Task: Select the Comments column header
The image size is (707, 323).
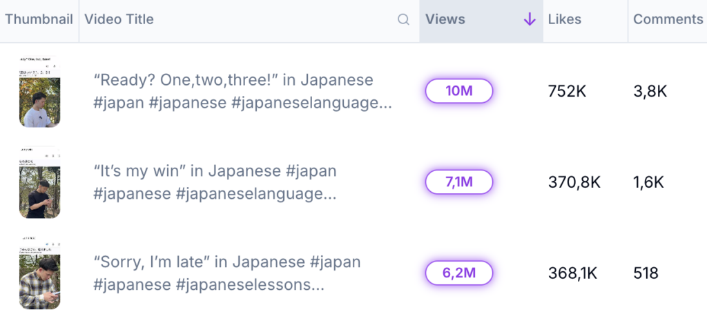Action: [x=668, y=20]
